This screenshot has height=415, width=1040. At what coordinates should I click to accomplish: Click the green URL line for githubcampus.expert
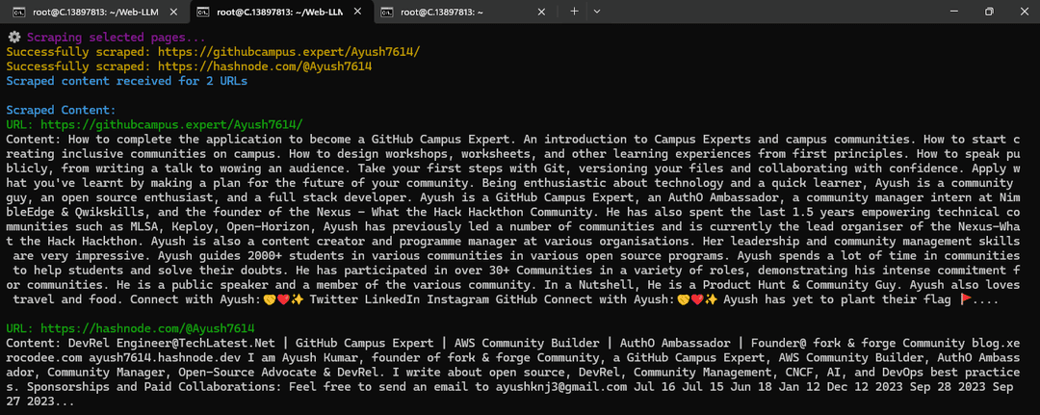pyautogui.click(x=154, y=124)
